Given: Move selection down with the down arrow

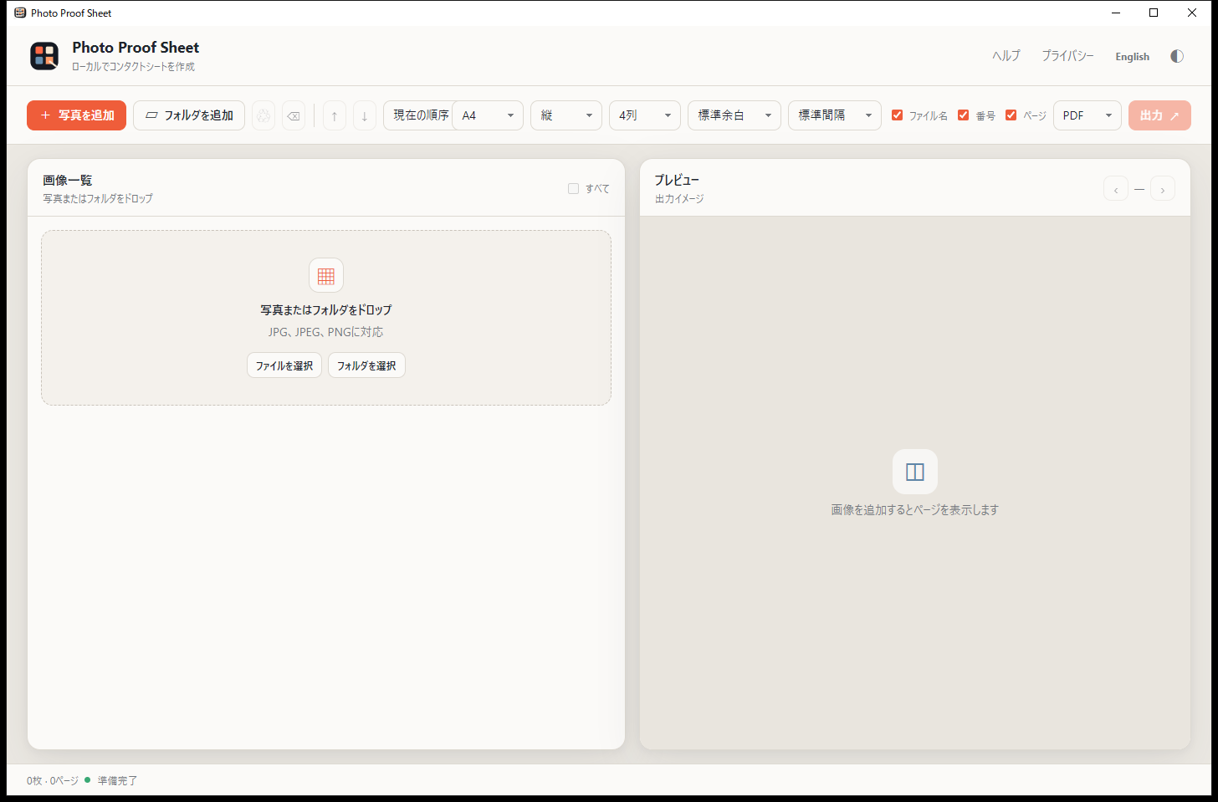Looking at the screenshot, I should pos(364,115).
